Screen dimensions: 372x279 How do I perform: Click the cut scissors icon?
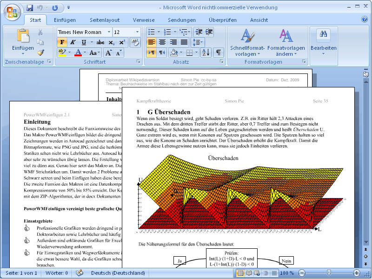pyautogui.click(x=40, y=32)
